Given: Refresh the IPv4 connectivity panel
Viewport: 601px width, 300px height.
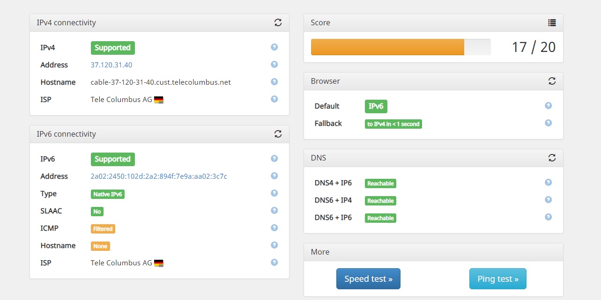Looking at the screenshot, I should (278, 22).
